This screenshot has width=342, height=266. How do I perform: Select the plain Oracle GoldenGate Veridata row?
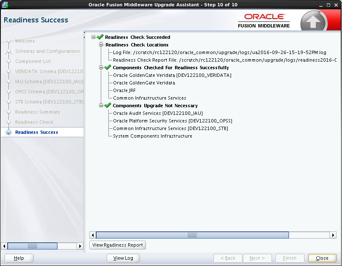click(x=144, y=83)
